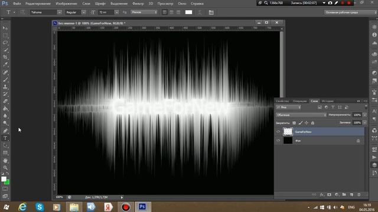Viewport: 378px width, 212px height.
Task: Select the Brush tool
Action: 5,79
